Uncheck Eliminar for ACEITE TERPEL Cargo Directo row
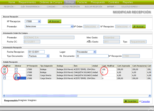154x111 pixels. pyautogui.click(x=16, y=78)
